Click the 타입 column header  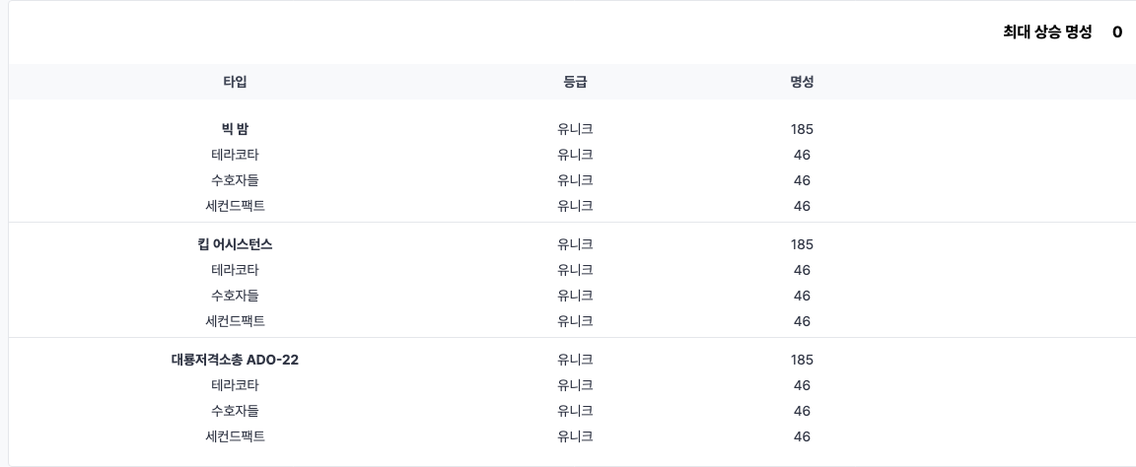coord(235,82)
